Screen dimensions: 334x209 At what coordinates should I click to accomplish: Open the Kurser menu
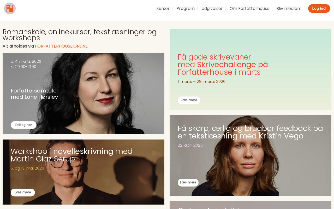click(x=163, y=8)
